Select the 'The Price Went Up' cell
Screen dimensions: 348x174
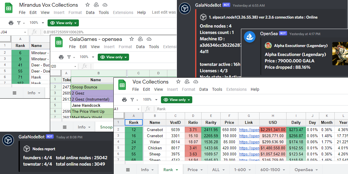[92, 111]
